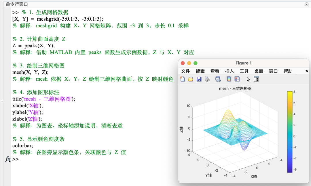
Task: Open the 工具 menu in Figure 1
Action: (244, 71)
